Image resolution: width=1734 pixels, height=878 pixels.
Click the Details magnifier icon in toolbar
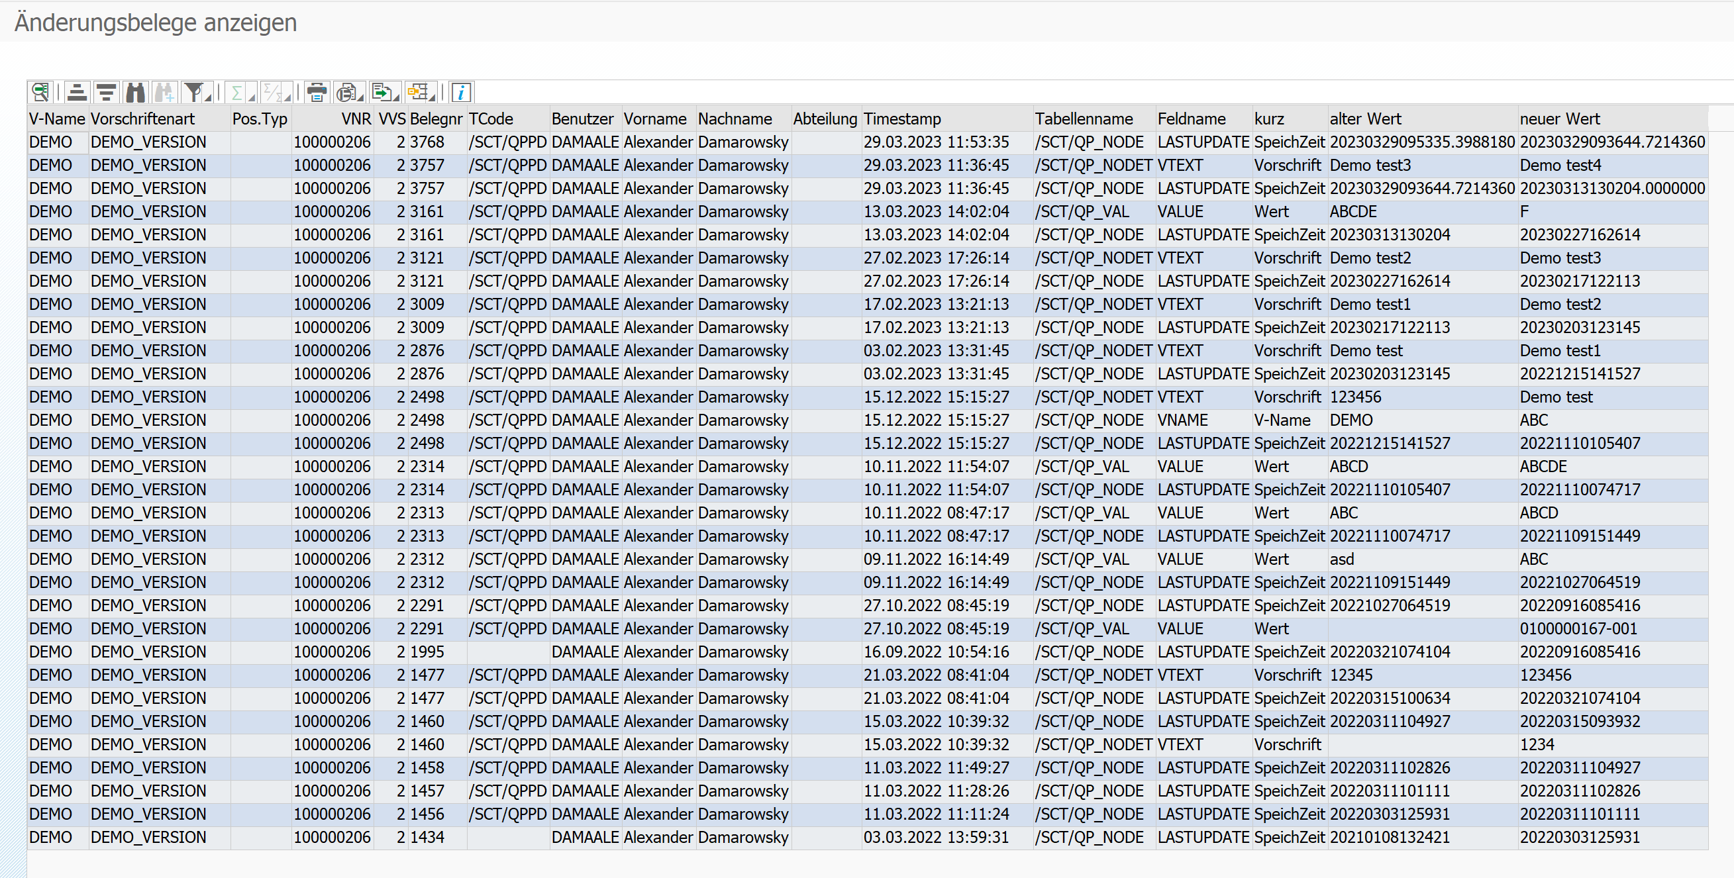point(40,92)
